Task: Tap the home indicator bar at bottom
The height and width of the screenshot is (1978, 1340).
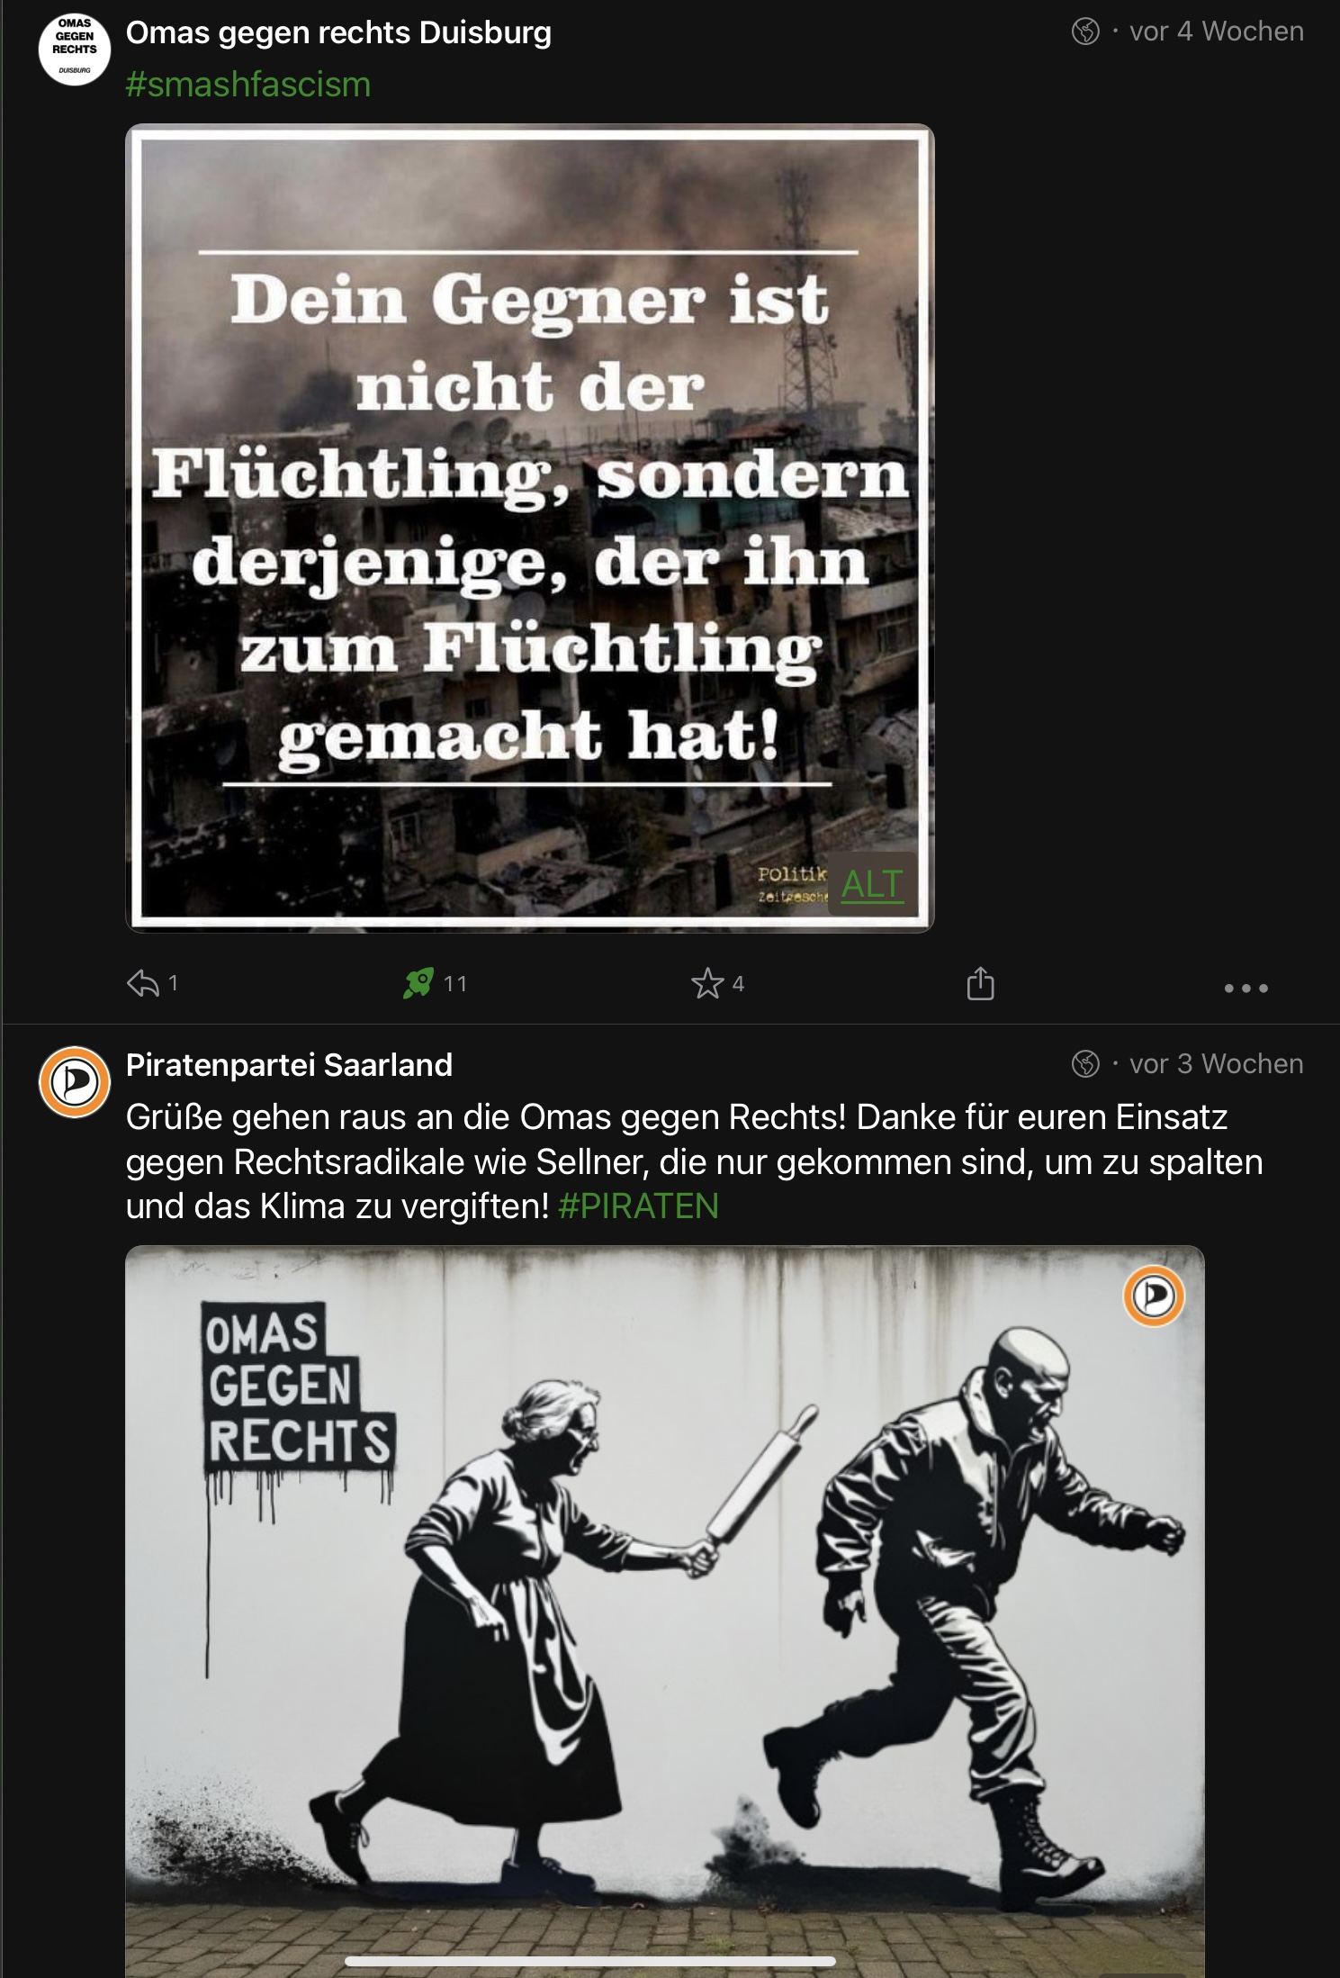Action: pyautogui.click(x=590, y=1961)
